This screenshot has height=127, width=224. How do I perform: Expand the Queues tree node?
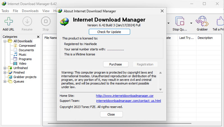pyautogui.click(x=5, y=81)
